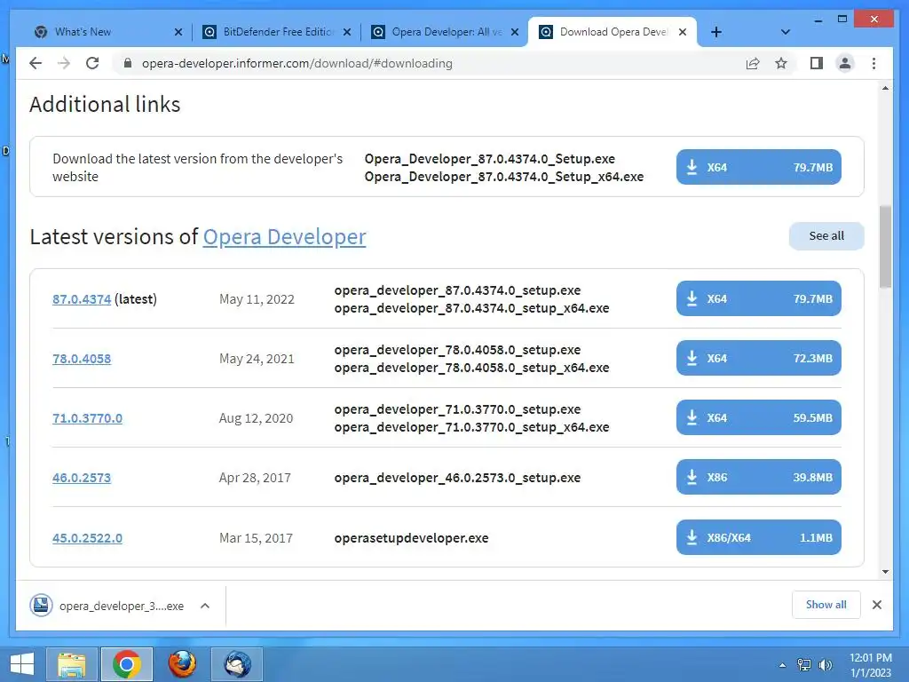Select text operasetupdeveloper.exe
The height and width of the screenshot is (682, 909).
coord(411,538)
